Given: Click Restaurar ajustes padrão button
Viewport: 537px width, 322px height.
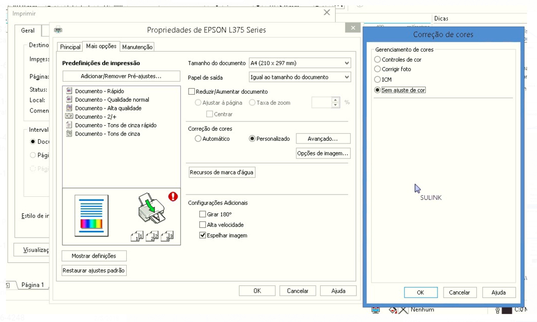Looking at the screenshot, I should [94, 270].
